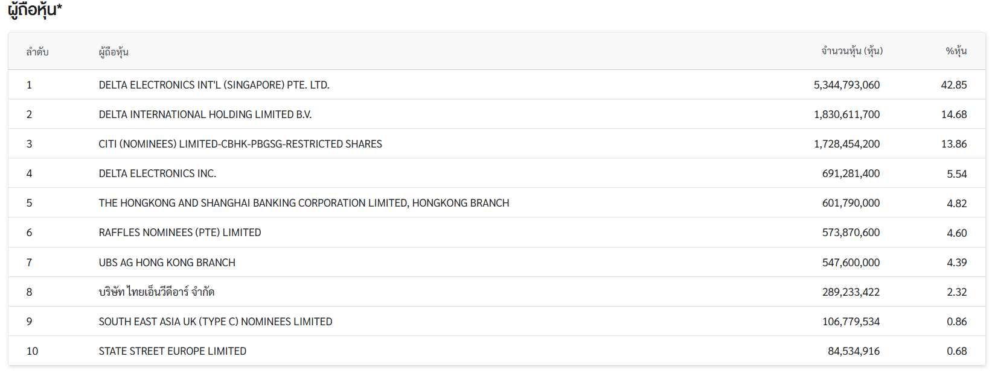Click the ผู้ถือหุ้น column header
Image resolution: width=992 pixels, height=371 pixels.
[114, 52]
